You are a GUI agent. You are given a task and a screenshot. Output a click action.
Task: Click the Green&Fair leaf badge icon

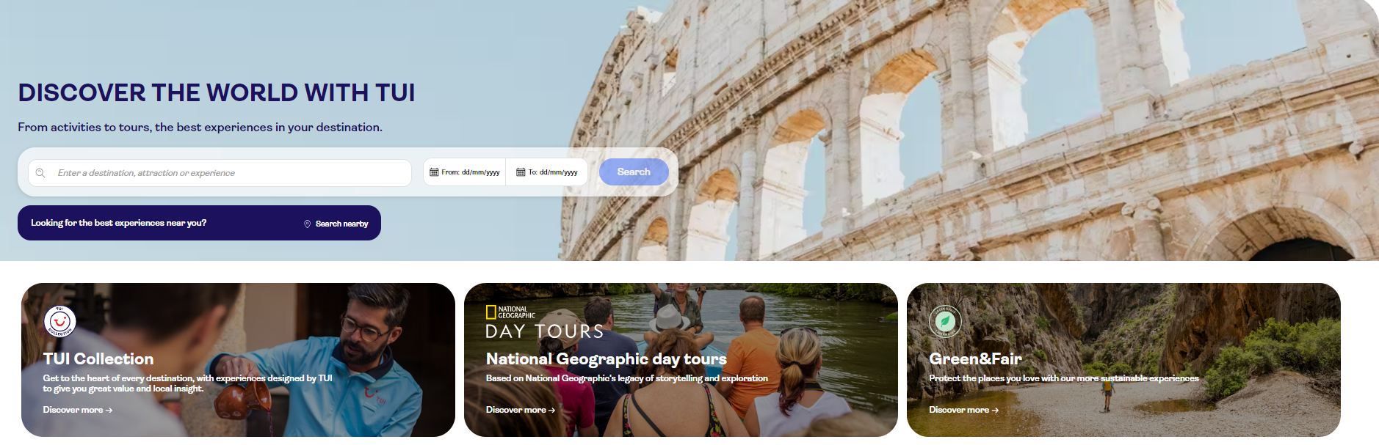click(945, 321)
